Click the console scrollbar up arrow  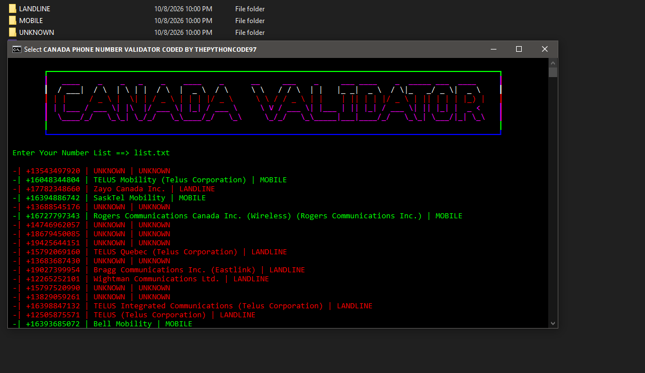[x=553, y=63]
